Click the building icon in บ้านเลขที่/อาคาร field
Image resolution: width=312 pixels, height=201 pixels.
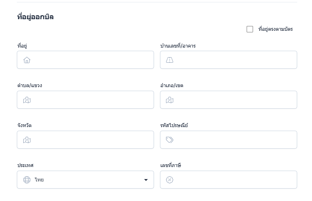[170, 60]
